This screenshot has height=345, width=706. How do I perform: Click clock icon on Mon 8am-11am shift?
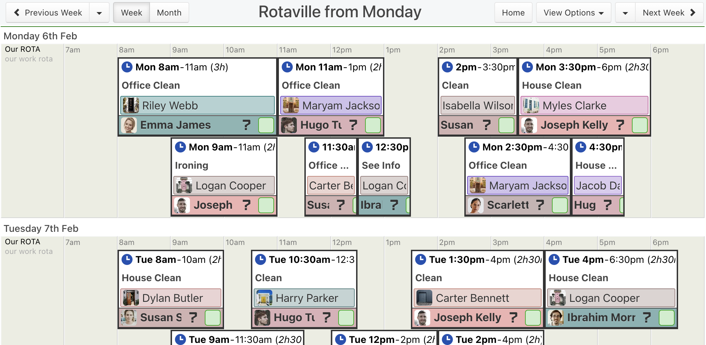click(127, 67)
